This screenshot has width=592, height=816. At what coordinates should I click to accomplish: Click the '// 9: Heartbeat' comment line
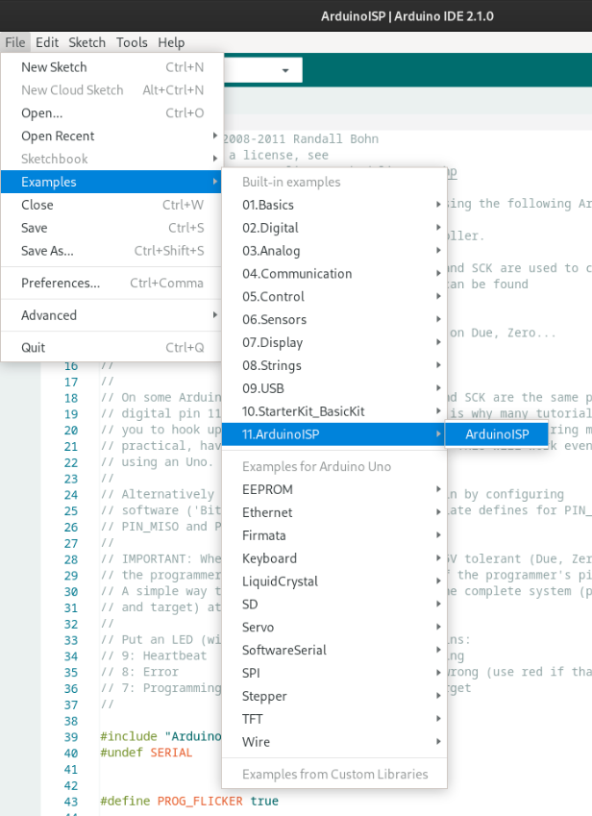[x=154, y=655]
